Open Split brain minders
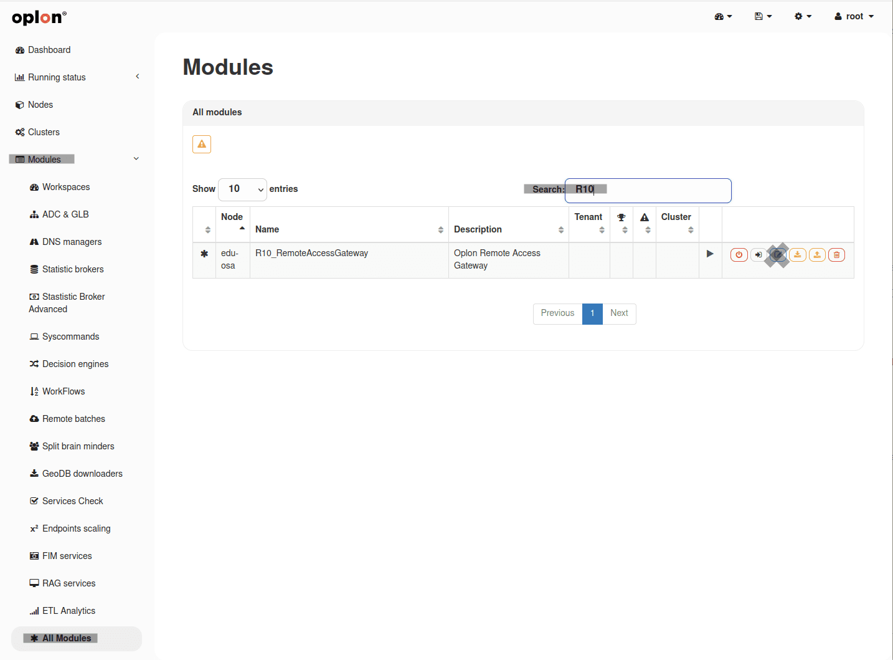The height and width of the screenshot is (660, 893). coord(72,446)
